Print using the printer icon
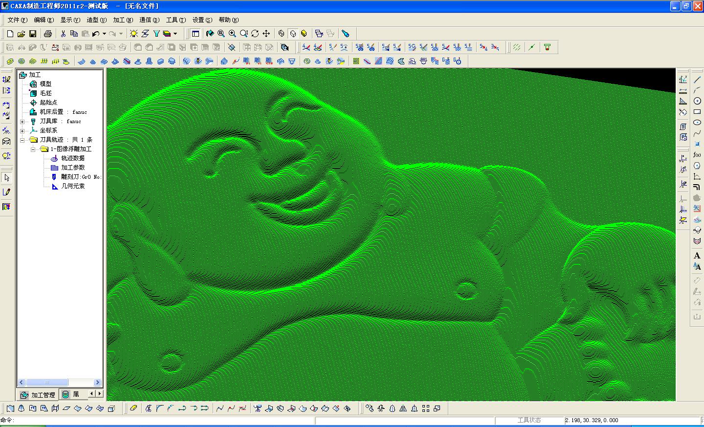This screenshot has height=427, width=704. (47, 34)
